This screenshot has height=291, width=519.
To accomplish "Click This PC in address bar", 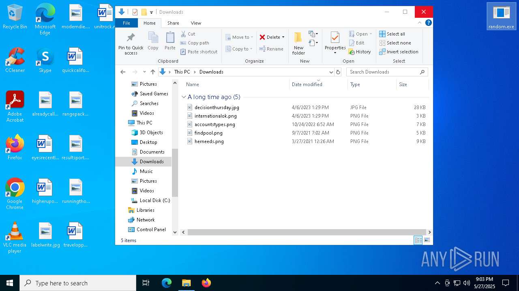I will tap(182, 72).
